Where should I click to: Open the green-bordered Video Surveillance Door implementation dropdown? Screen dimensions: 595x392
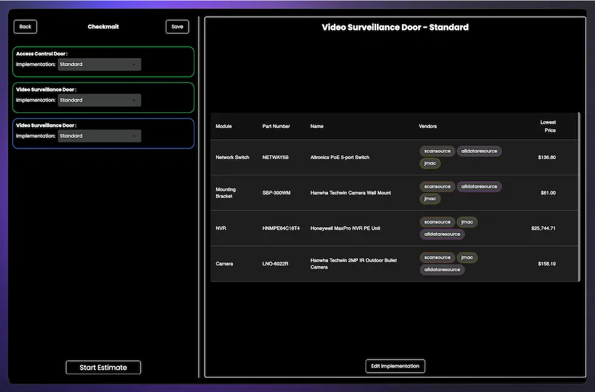click(99, 100)
